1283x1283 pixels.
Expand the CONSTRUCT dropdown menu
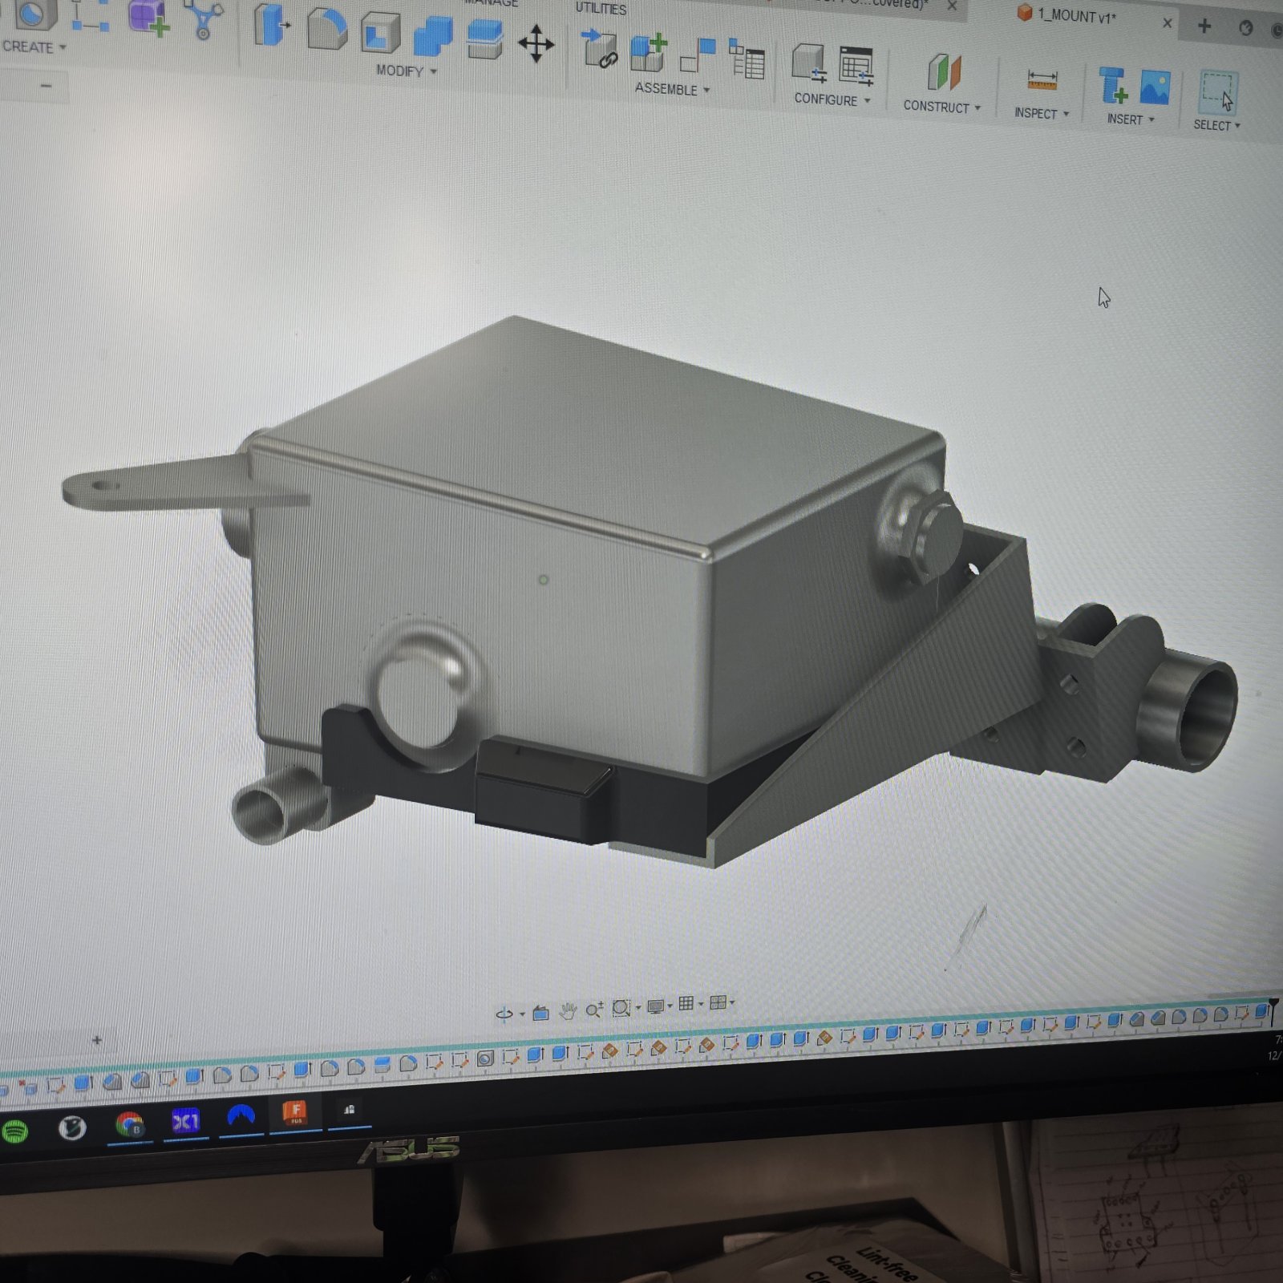point(941,106)
